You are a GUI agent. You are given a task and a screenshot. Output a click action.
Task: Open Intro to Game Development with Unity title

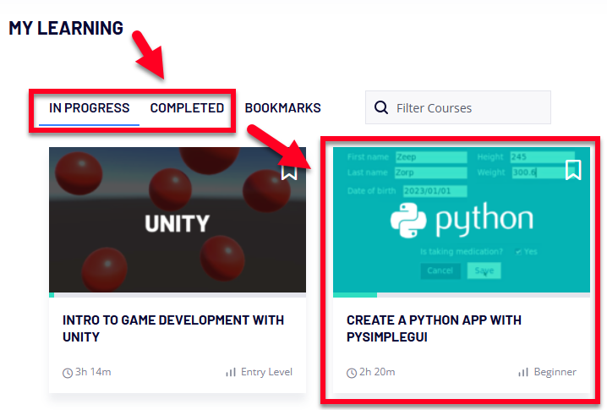point(173,329)
